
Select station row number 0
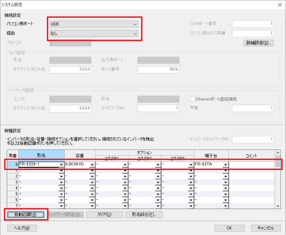point(13,164)
